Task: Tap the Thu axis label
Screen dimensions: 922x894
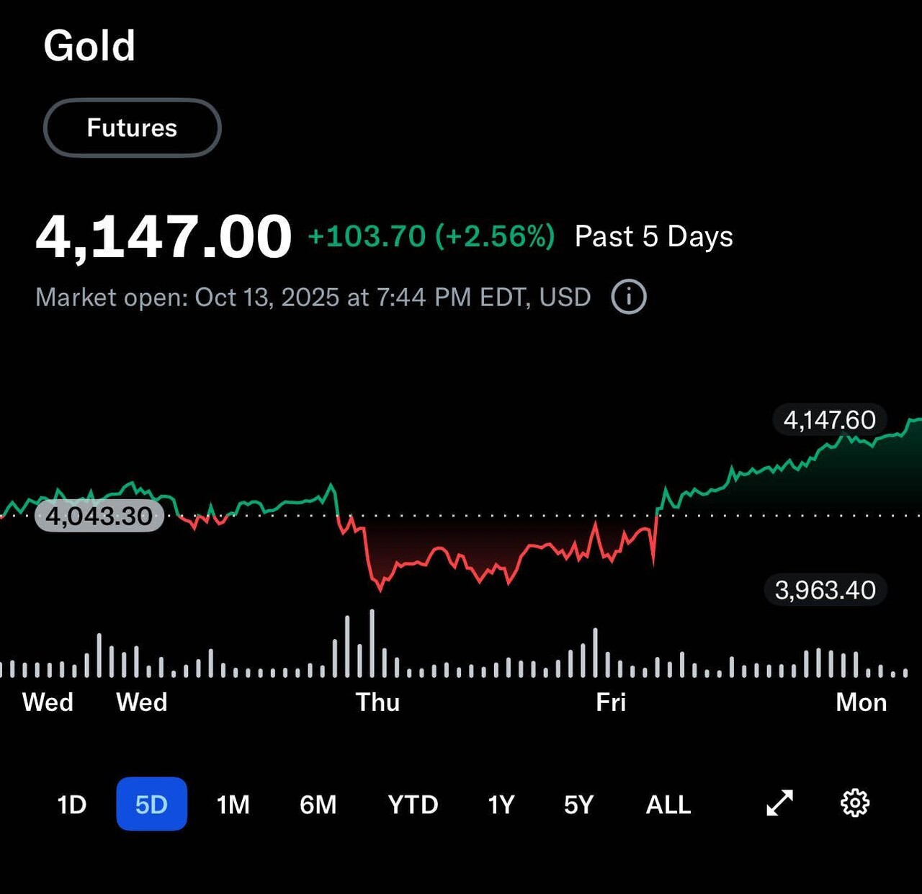Action: (x=377, y=702)
